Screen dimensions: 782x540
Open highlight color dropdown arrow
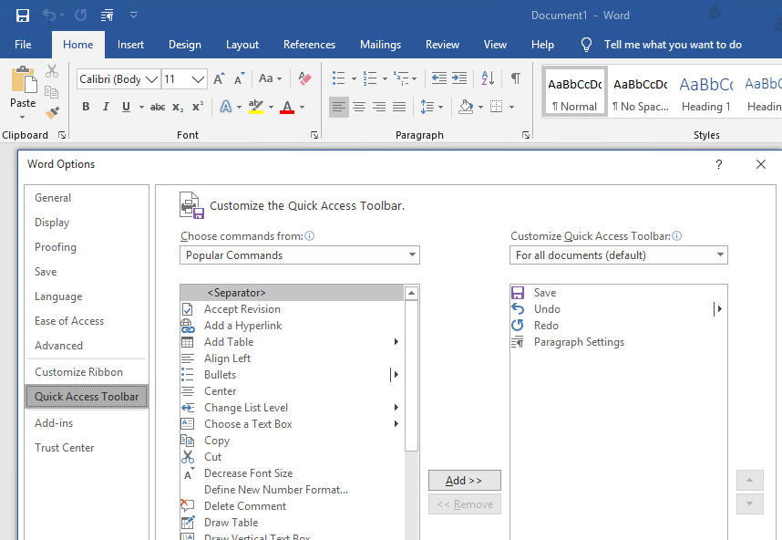pyautogui.click(x=272, y=107)
